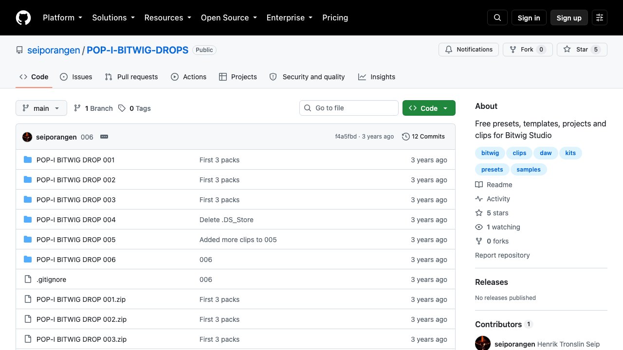Click the pulse icon beside Activity
This screenshot has height=350, width=623.
pos(479,199)
